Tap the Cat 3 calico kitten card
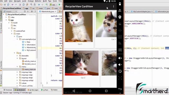Screen dimensions: 169x95 pos(106,24)
